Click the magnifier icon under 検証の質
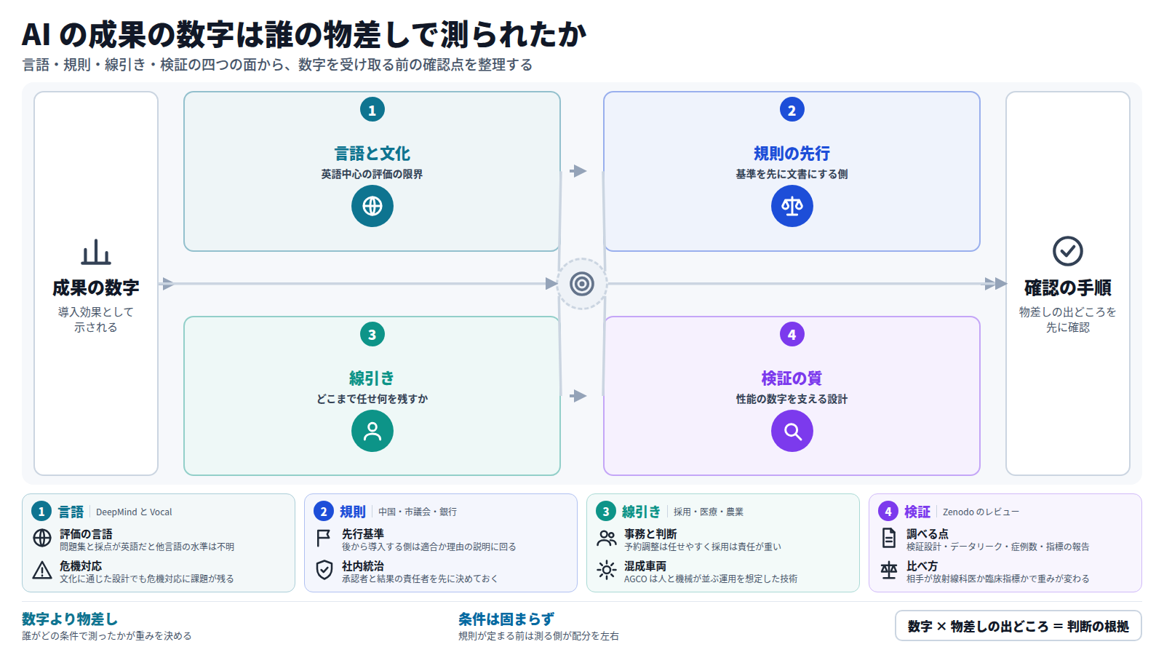The height and width of the screenshot is (655, 1164). (x=792, y=431)
